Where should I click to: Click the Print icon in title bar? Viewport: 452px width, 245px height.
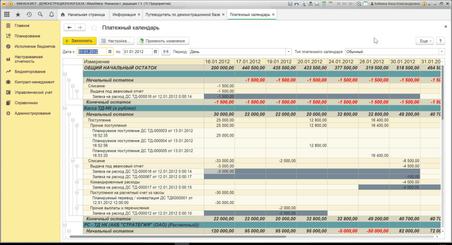296,4
